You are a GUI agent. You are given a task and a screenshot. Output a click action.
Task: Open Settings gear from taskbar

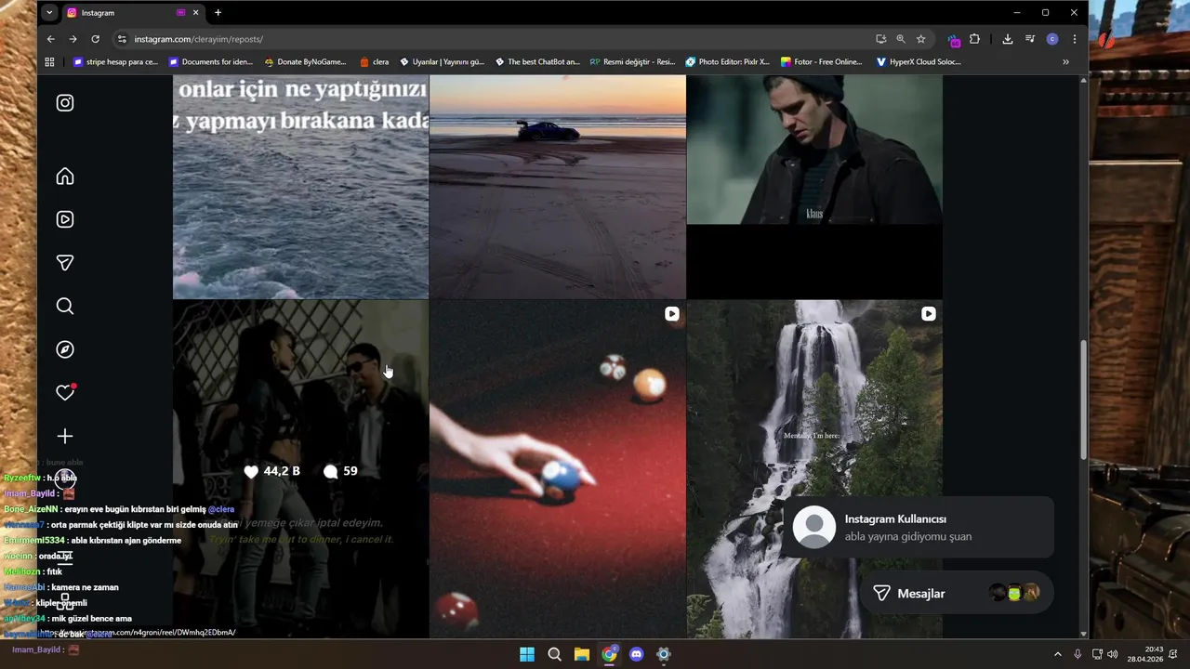pyautogui.click(x=663, y=654)
